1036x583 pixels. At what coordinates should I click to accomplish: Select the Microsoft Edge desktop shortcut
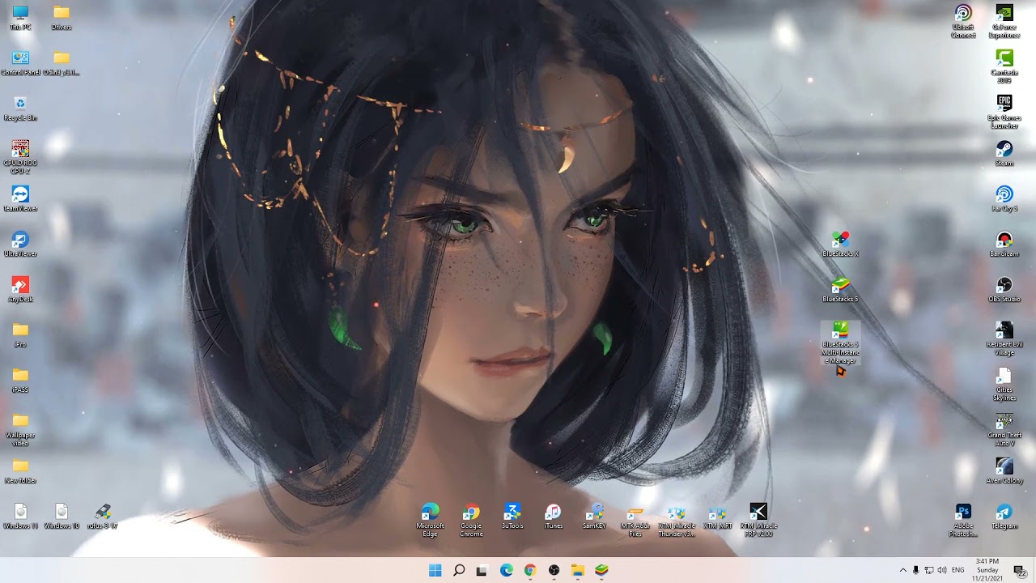[430, 520]
